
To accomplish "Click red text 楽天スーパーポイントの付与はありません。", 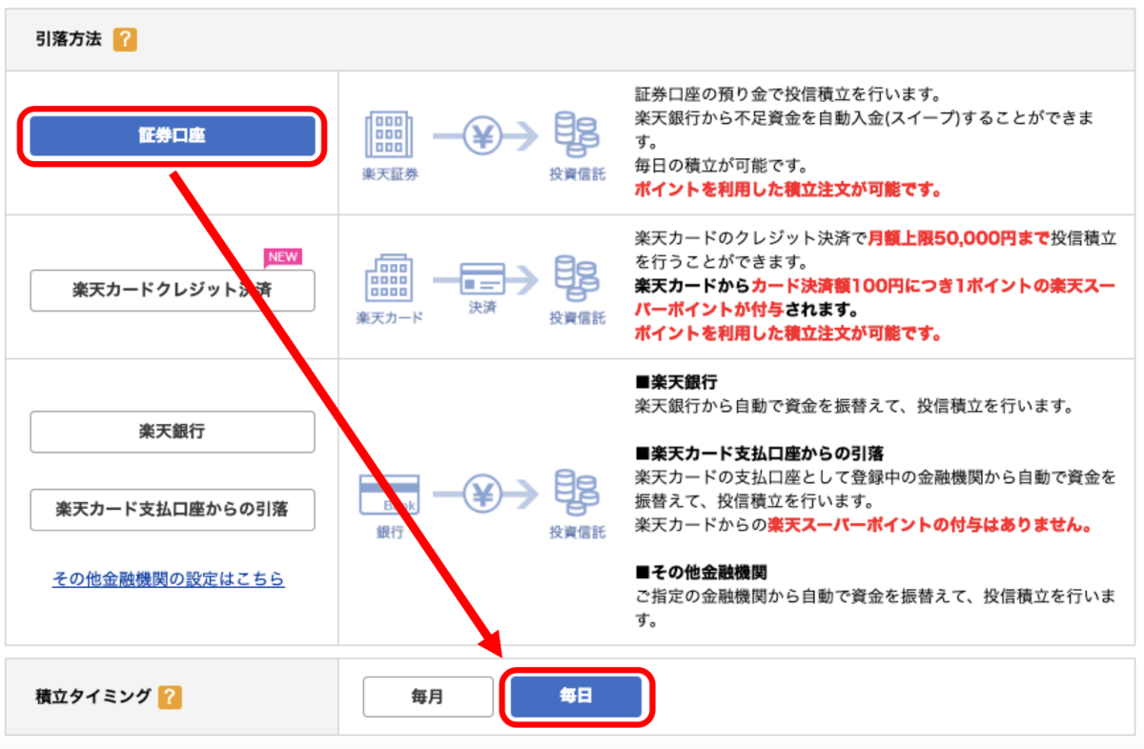I will pos(930,524).
